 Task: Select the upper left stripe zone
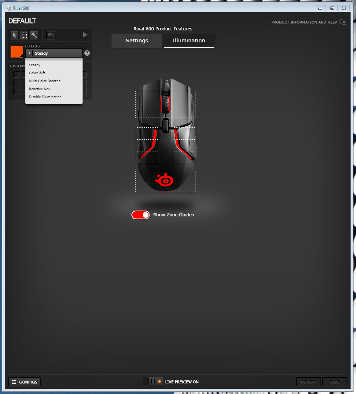tap(147, 134)
